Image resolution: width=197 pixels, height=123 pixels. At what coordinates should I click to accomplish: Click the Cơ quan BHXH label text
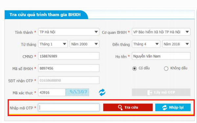point(114,33)
